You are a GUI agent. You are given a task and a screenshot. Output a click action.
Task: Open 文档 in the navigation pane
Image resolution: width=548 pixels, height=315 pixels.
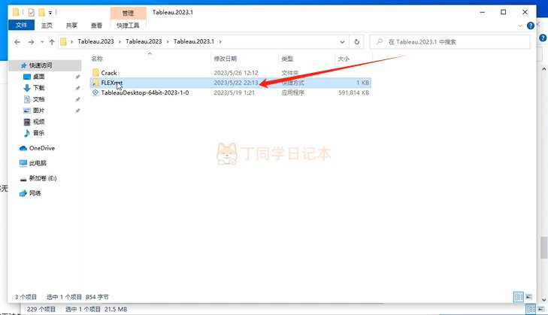pyautogui.click(x=38, y=99)
